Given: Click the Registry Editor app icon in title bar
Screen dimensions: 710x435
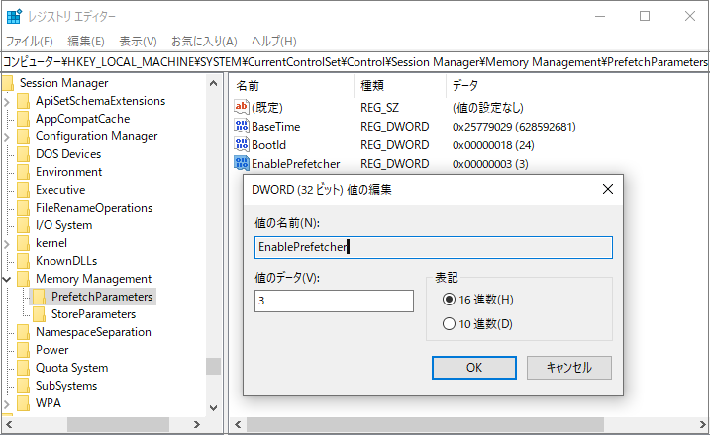Looking at the screenshot, I should click(x=14, y=16).
